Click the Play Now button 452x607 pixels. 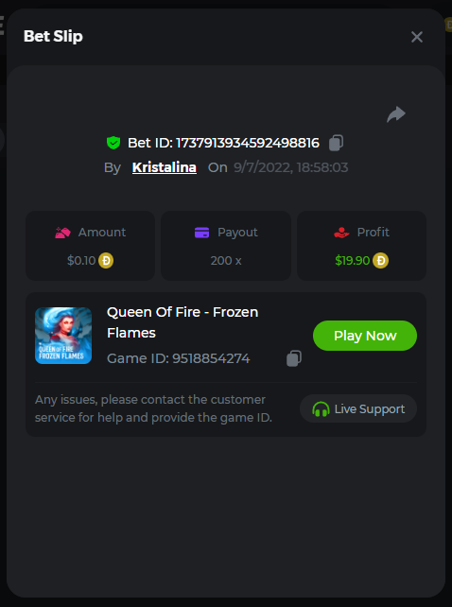(x=365, y=336)
